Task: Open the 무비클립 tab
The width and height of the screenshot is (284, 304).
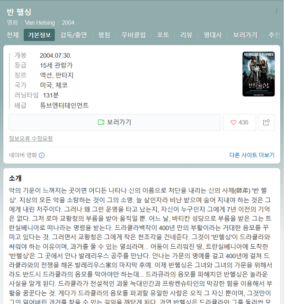Action: pyautogui.click(x=133, y=35)
